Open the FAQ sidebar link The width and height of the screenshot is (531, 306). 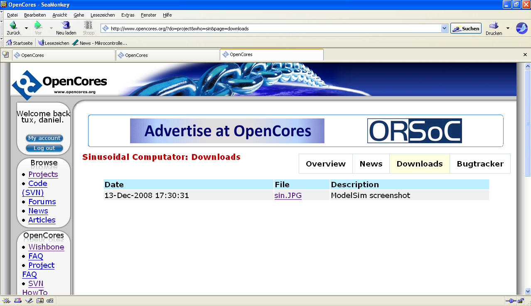[36, 256]
